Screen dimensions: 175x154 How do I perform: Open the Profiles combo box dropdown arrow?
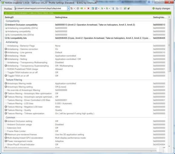tap(68, 8)
